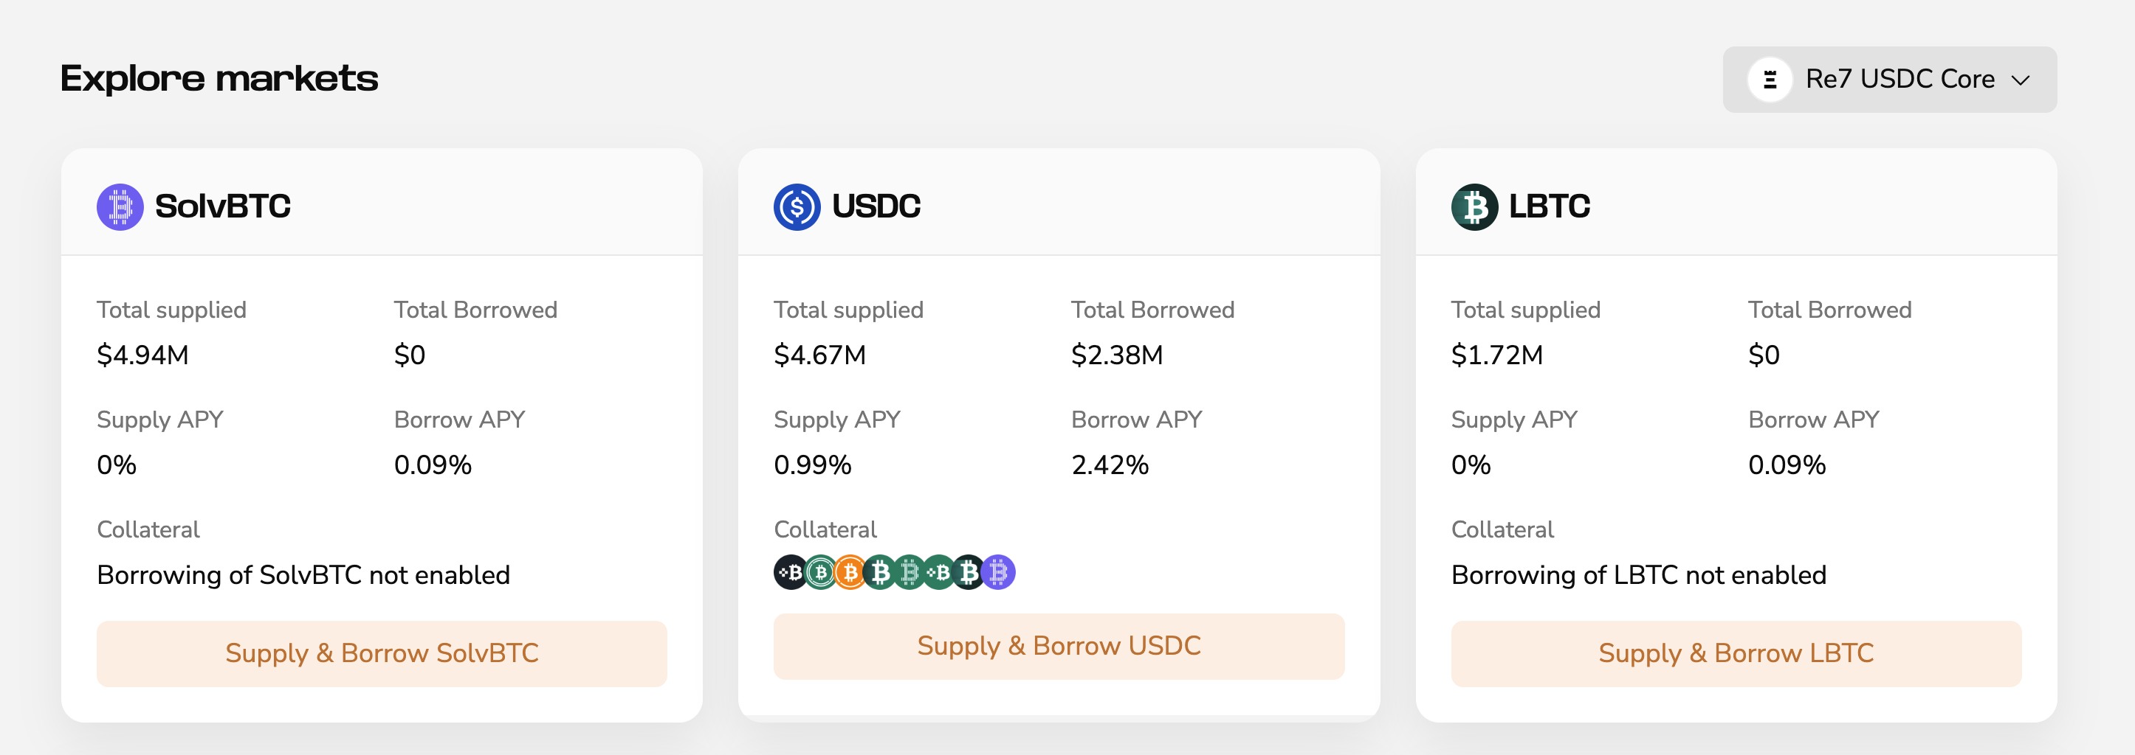This screenshot has height=755, width=2135.
Task: Click the Re7 logo icon in pool selector
Action: (1770, 80)
